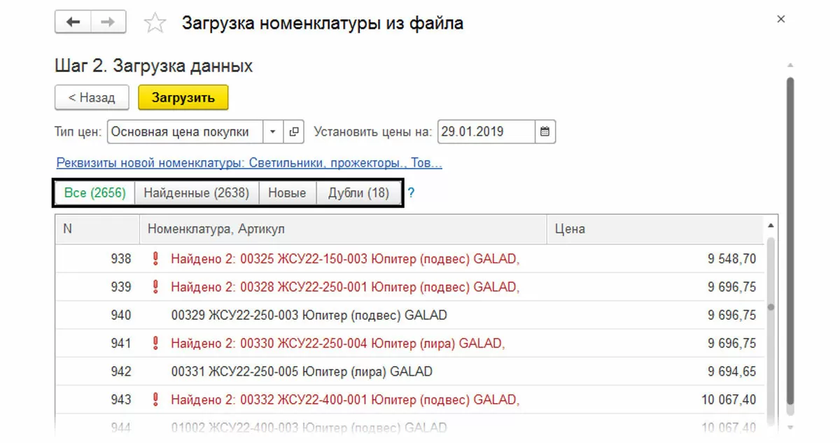Open the "Найденные (2638)" tab
The height and width of the screenshot is (443, 840).
pyautogui.click(x=197, y=193)
